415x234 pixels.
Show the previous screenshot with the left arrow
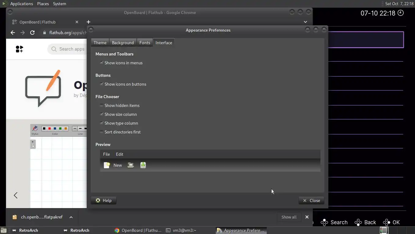point(16,195)
